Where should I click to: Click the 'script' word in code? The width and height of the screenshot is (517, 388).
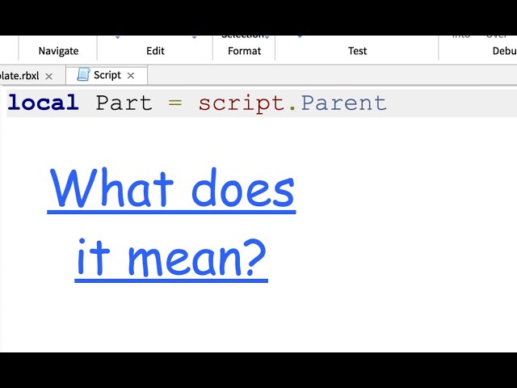242,103
